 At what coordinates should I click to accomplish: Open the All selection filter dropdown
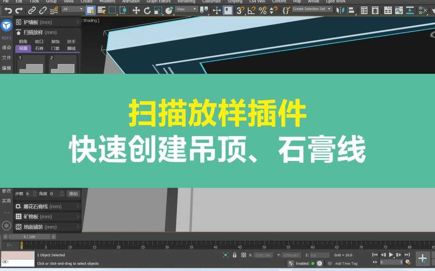(73, 9)
